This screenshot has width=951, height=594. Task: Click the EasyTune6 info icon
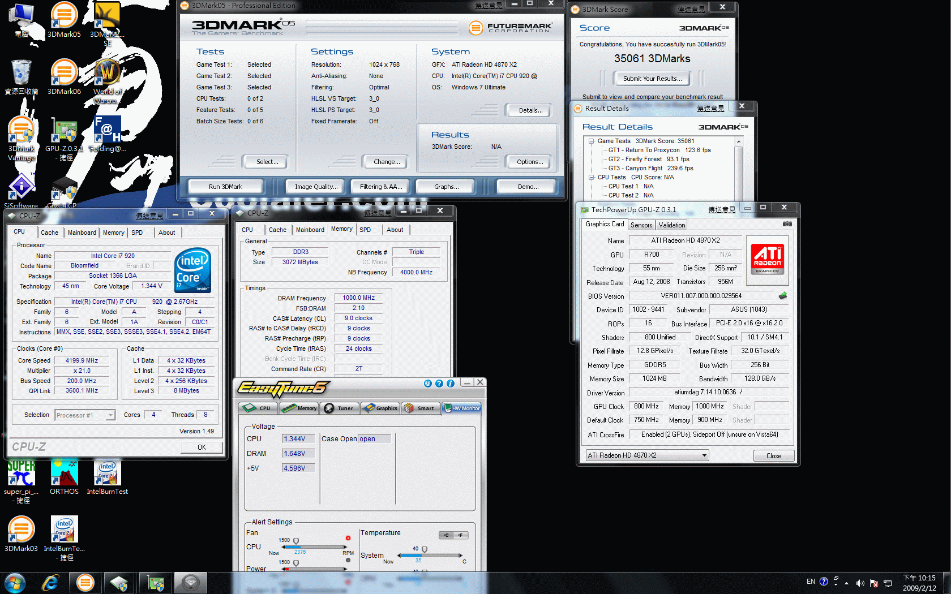coord(451,383)
